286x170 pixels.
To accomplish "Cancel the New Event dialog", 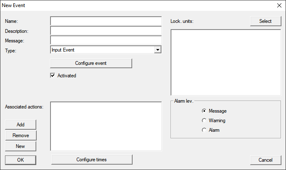I will pos(266,160).
